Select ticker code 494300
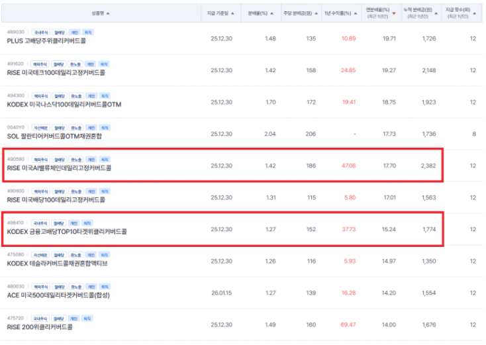This screenshot has width=486, height=345. click(15, 95)
